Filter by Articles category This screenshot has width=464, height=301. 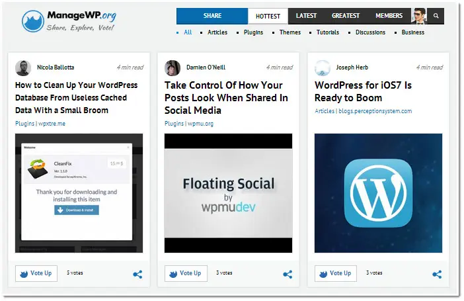point(217,32)
